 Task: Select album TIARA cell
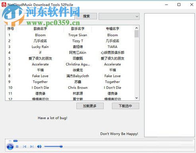pyautogui.click(x=112, y=47)
